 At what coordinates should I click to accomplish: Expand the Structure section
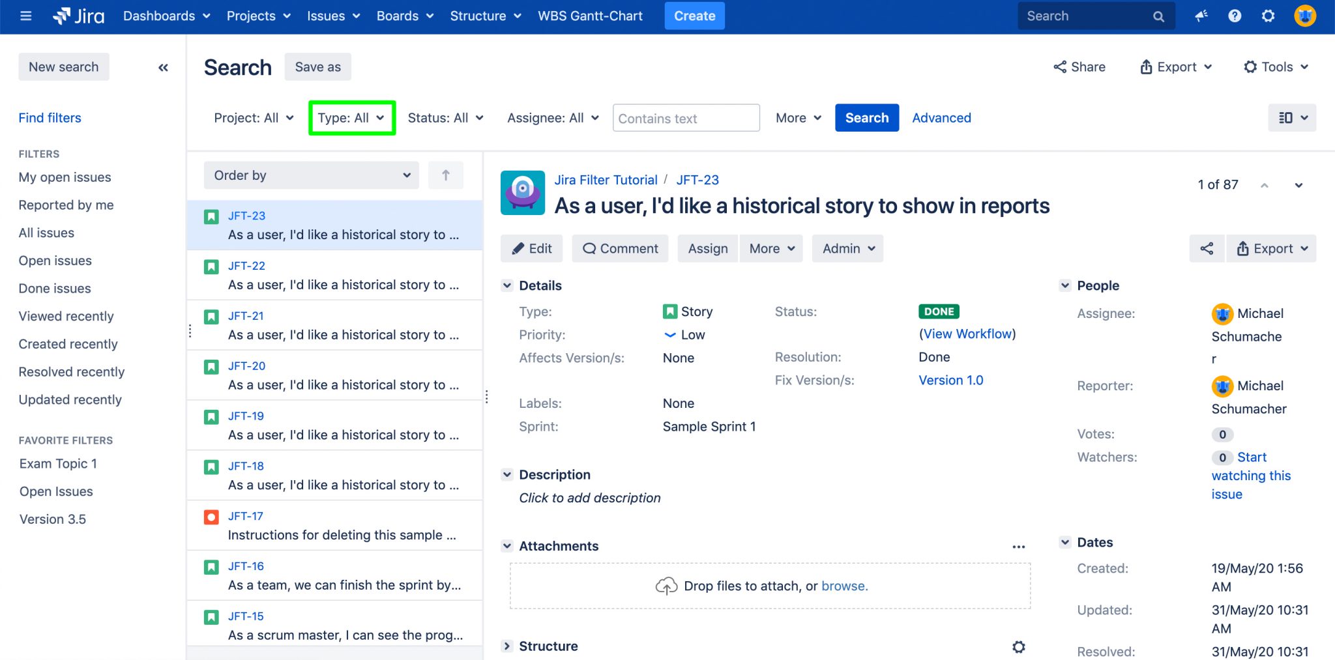[508, 646]
